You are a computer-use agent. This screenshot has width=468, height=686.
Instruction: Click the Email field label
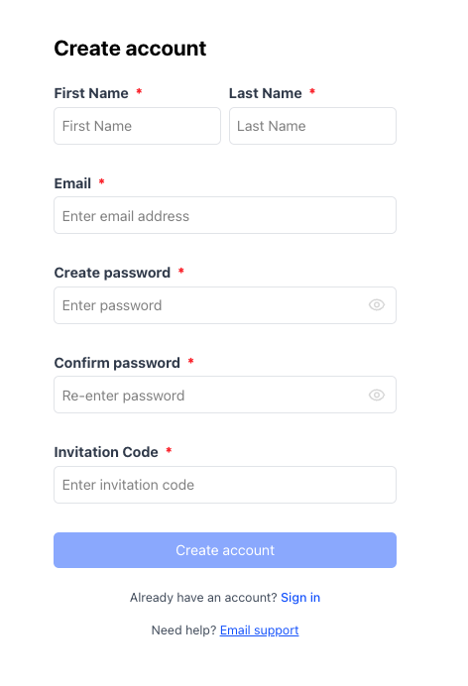click(x=72, y=183)
